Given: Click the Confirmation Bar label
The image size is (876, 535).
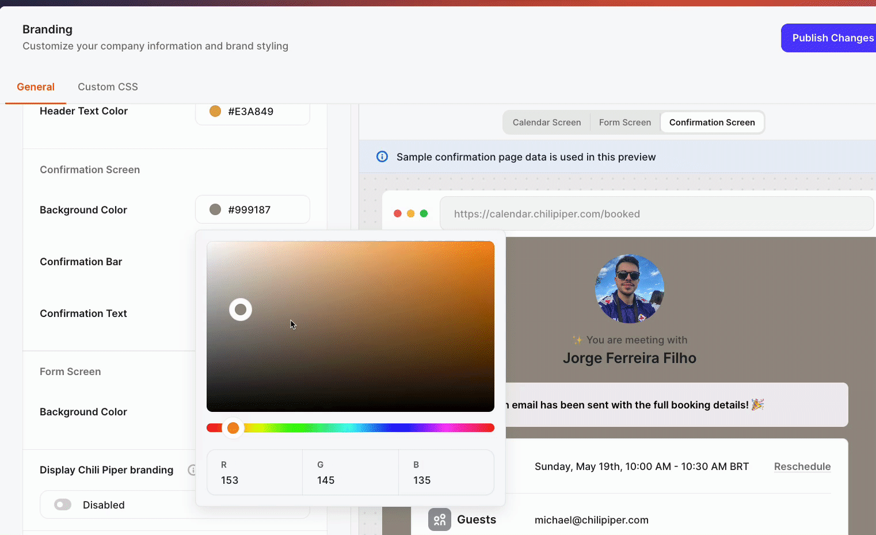Looking at the screenshot, I should [x=81, y=262].
